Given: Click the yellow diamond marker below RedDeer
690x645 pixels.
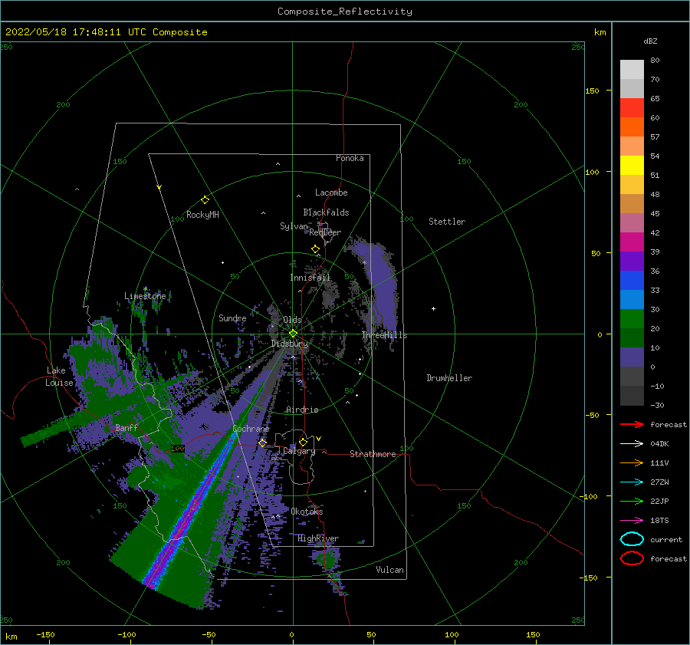Looking at the screenshot, I should (315, 249).
